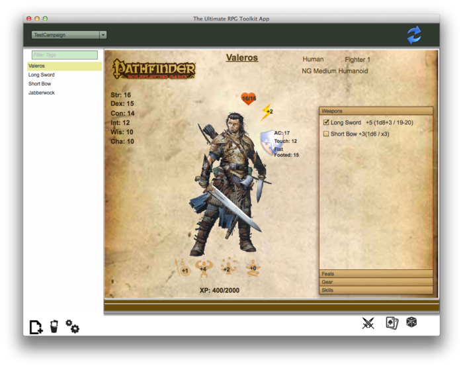
Task: Click the Long Sword +5 (1d8+3 / 19-20) stats
Action: [372, 122]
